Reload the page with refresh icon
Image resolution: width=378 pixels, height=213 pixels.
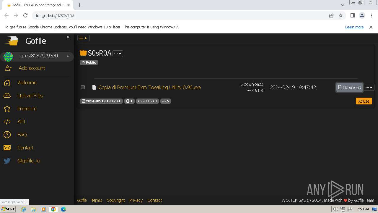[25, 15]
